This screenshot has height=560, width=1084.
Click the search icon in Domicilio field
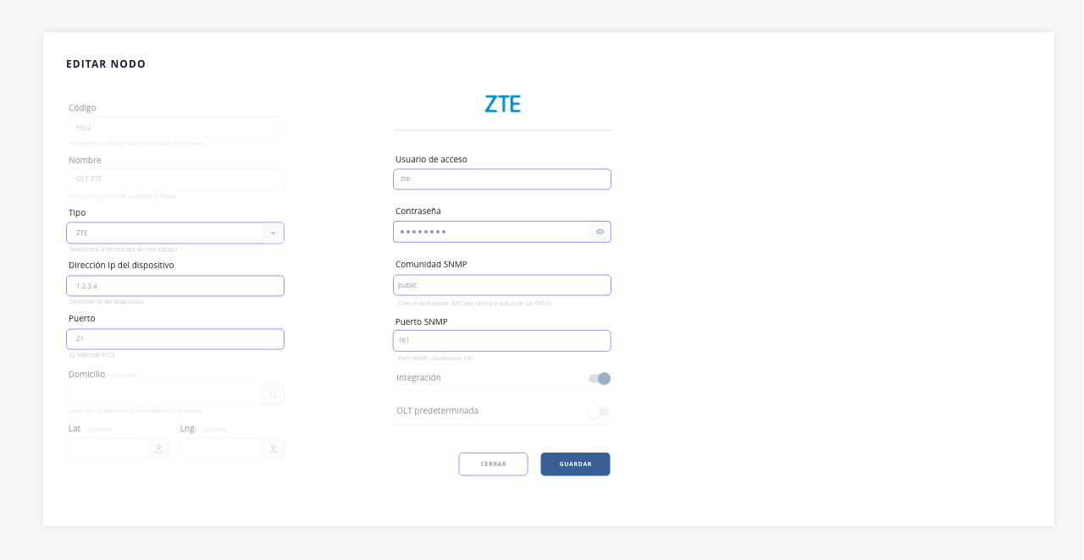(273, 395)
